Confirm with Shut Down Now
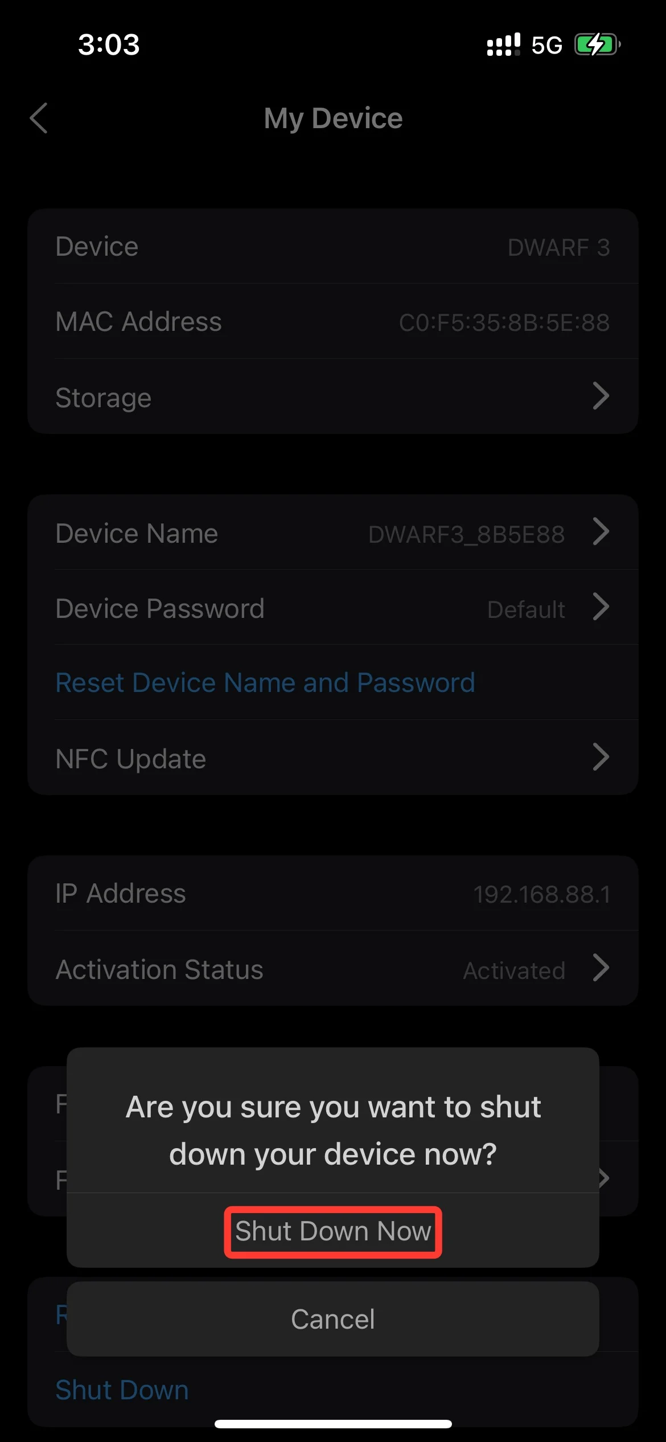Viewport: 666px width, 1442px height. [x=333, y=1231]
